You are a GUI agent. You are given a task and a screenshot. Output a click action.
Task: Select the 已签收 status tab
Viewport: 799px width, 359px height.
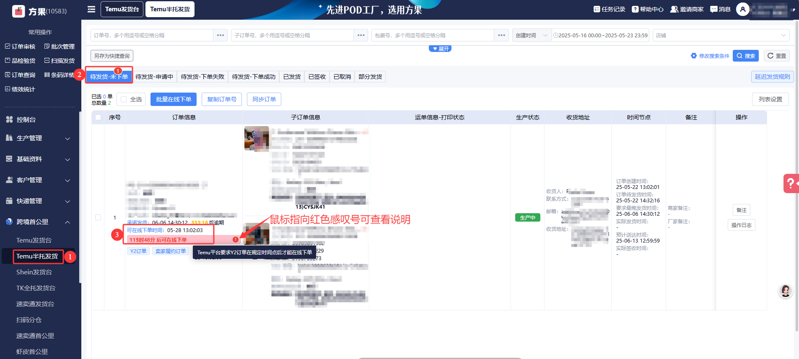(317, 77)
